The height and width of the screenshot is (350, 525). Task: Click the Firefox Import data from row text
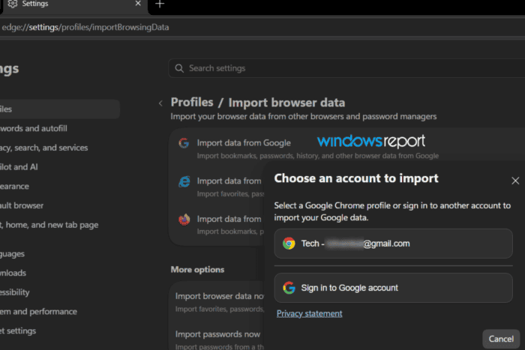pos(229,219)
